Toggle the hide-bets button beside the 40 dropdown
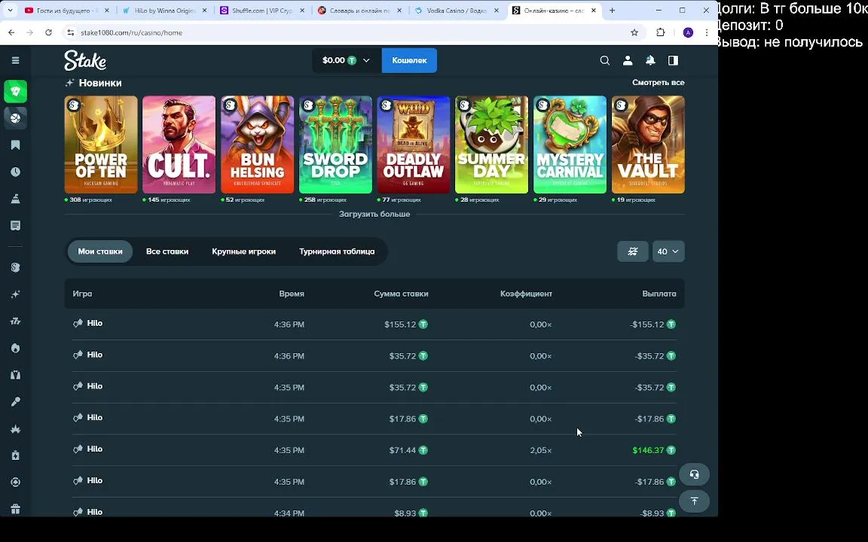Screen dimensions: 868x542 (633, 251)
